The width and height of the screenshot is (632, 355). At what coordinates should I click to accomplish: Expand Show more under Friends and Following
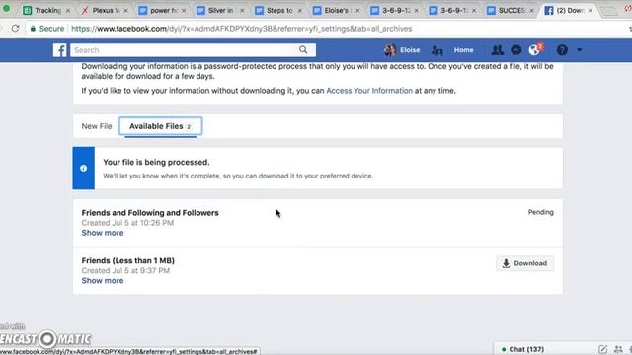click(103, 233)
